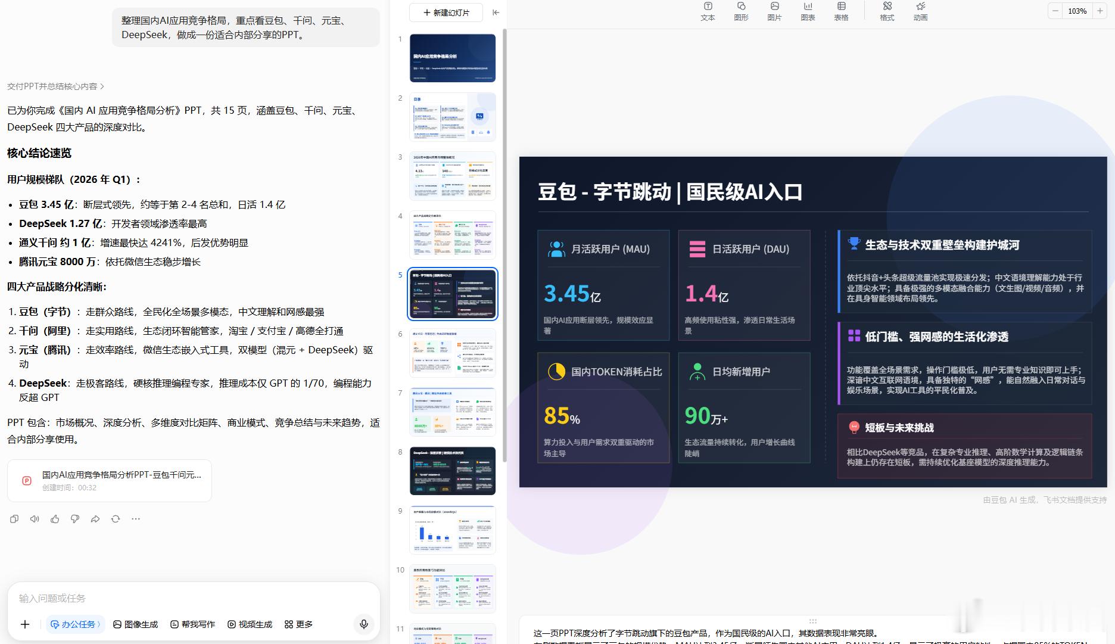The image size is (1115, 644).
Task: Open more options ellipsis under response
Action: [136, 519]
